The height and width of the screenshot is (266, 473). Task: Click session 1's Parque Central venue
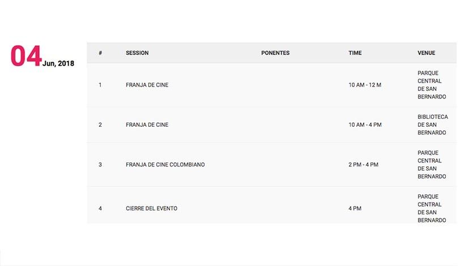coord(432,85)
